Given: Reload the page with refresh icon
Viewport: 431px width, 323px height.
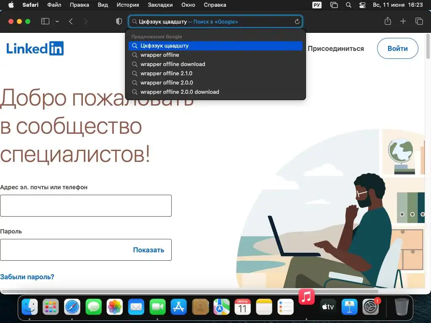Looking at the screenshot, I should 297,22.
